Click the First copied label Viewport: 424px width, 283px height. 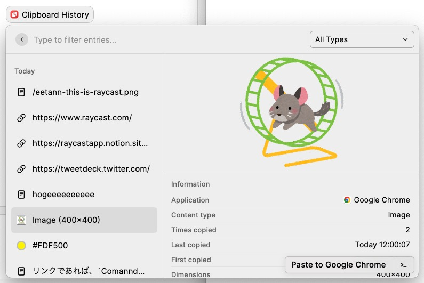pyautogui.click(x=191, y=260)
